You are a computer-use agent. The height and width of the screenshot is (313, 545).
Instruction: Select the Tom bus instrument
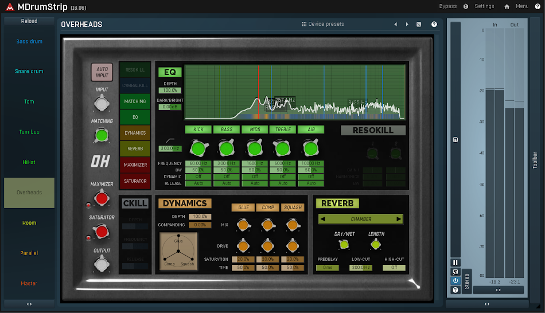coord(29,132)
